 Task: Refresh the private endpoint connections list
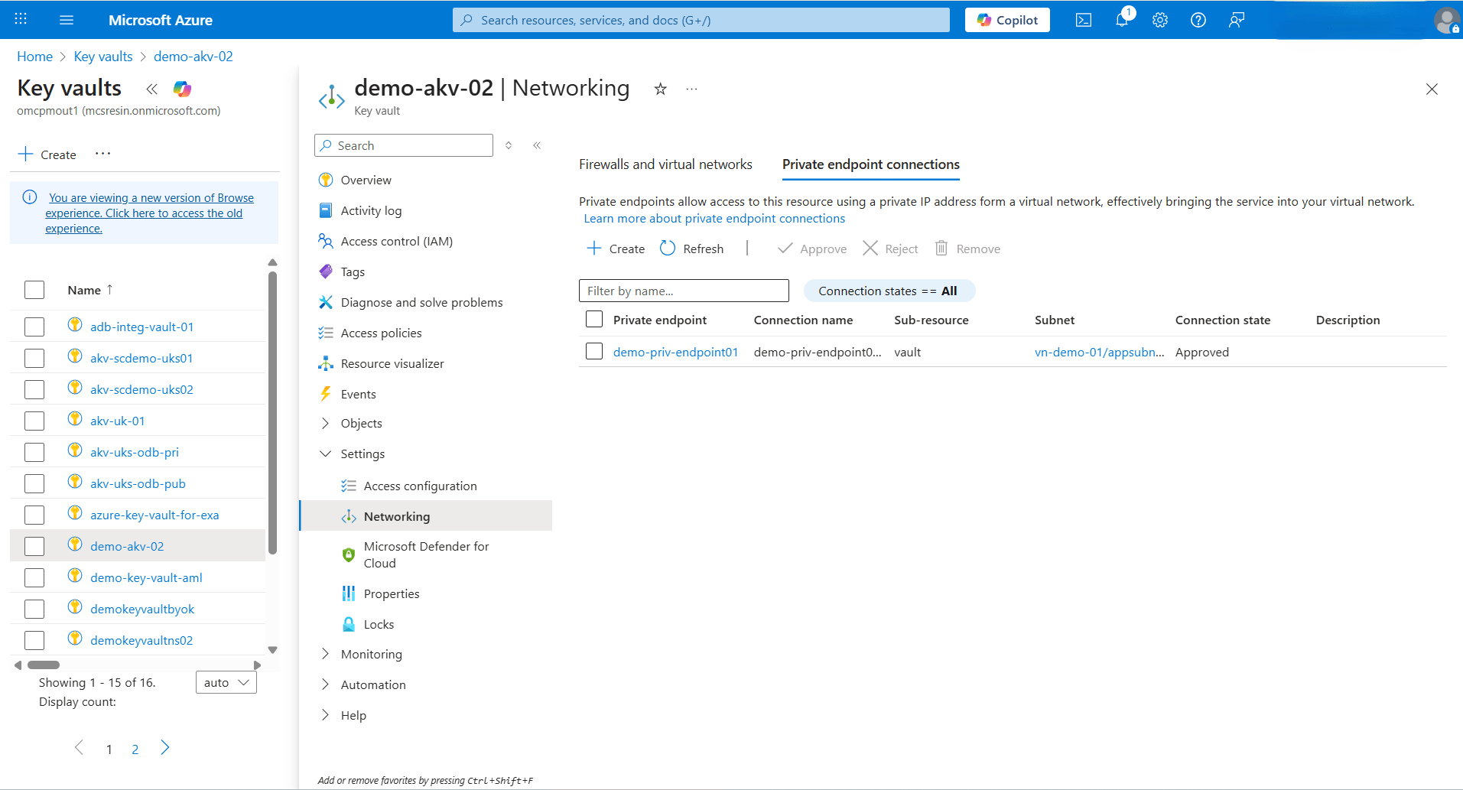coord(691,248)
